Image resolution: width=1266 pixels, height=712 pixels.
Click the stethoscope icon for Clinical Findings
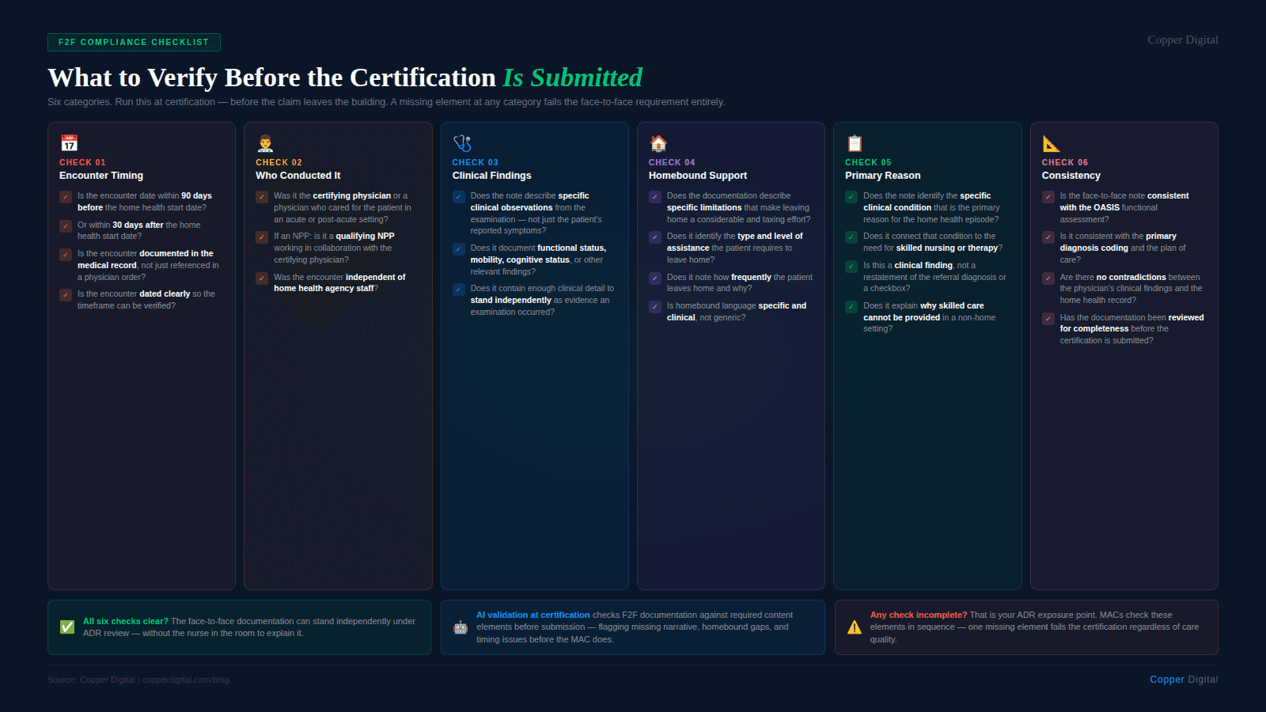(x=461, y=143)
